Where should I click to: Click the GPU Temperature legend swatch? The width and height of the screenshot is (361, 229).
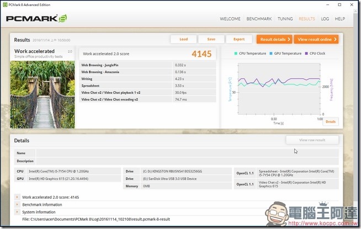(270, 54)
